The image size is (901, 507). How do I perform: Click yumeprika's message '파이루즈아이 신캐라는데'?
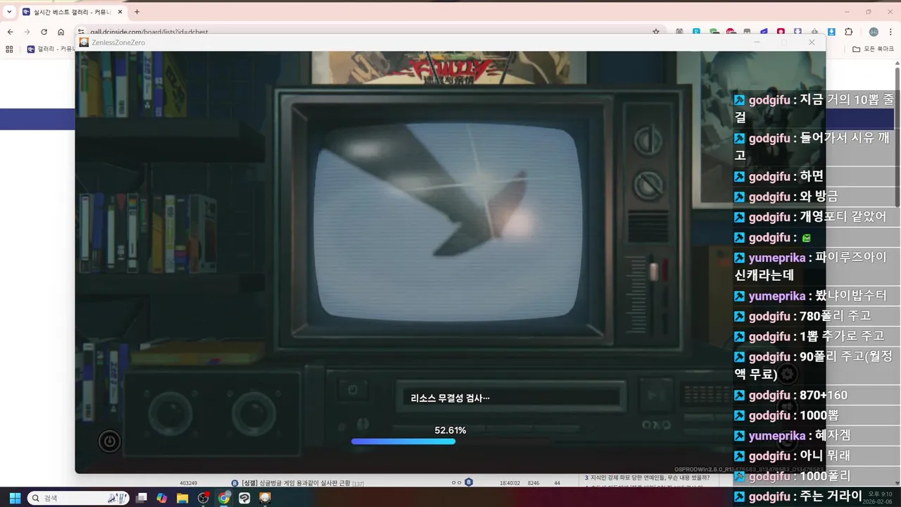[811, 266]
